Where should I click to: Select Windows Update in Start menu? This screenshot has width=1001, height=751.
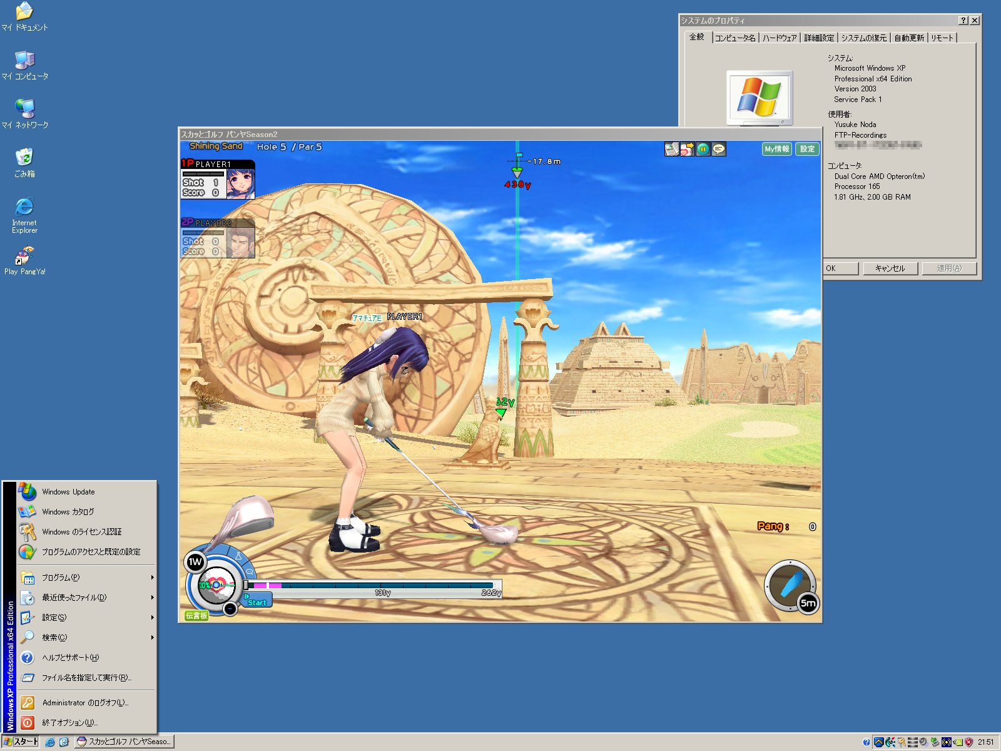86,492
